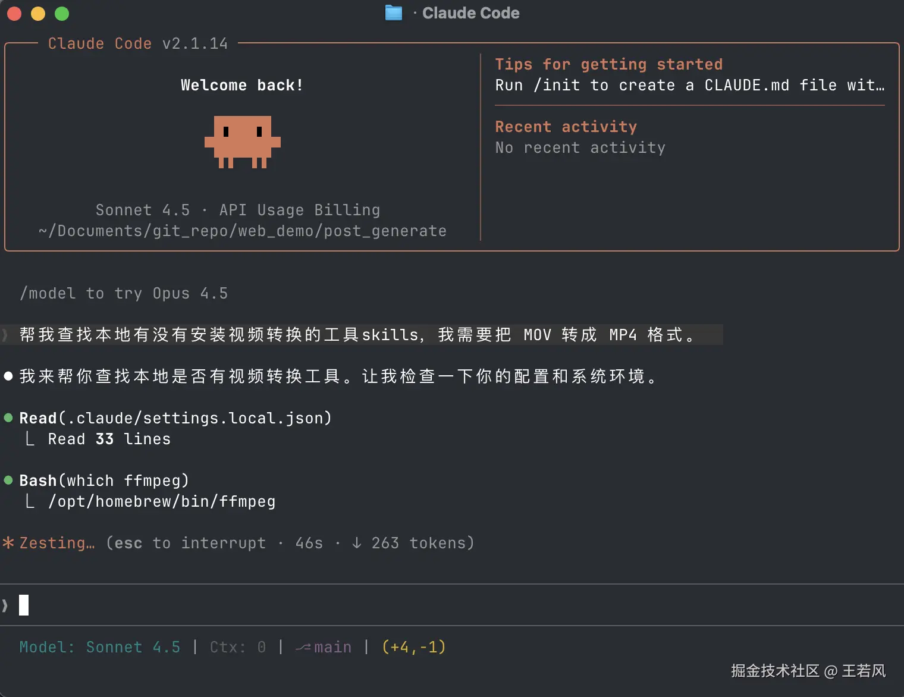Click the 'main' branch name in status line
904x697 pixels.
(x=332, y=647)
